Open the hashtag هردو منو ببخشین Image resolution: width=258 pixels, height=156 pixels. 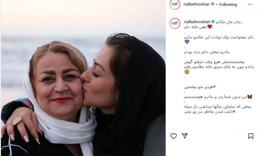pyautogui.click(x=200, y=87)
